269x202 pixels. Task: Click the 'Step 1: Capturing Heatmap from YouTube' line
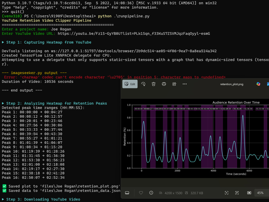pyautogui.click(x=47, y=42)
